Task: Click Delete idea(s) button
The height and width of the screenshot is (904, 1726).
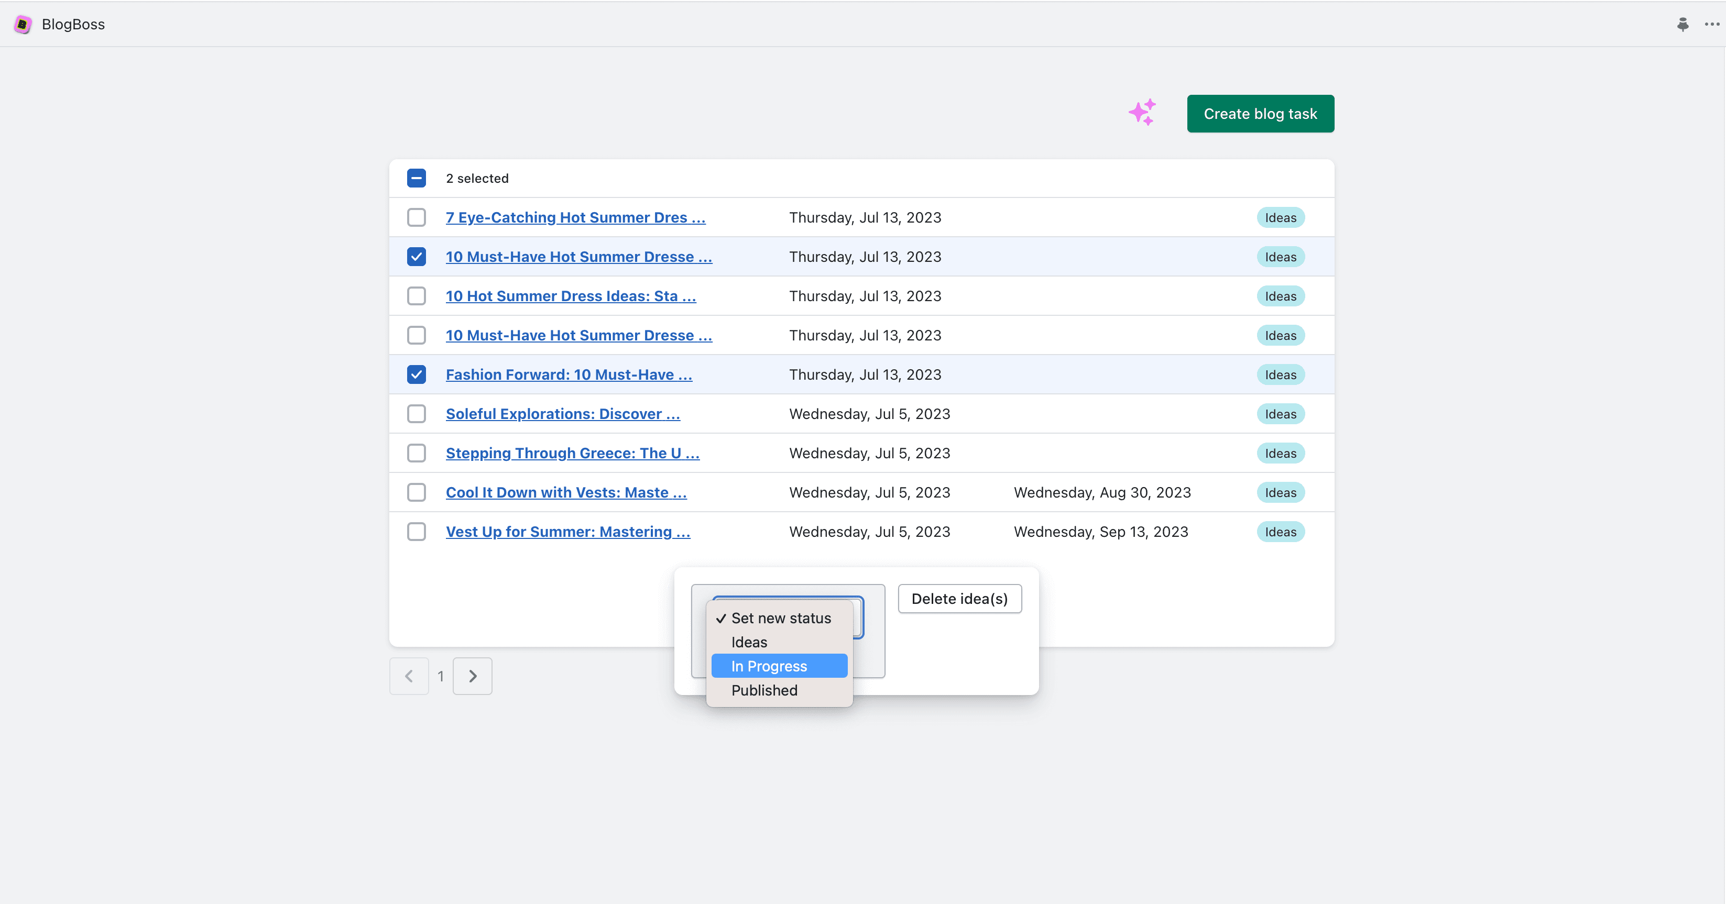Action: (959, 599)
